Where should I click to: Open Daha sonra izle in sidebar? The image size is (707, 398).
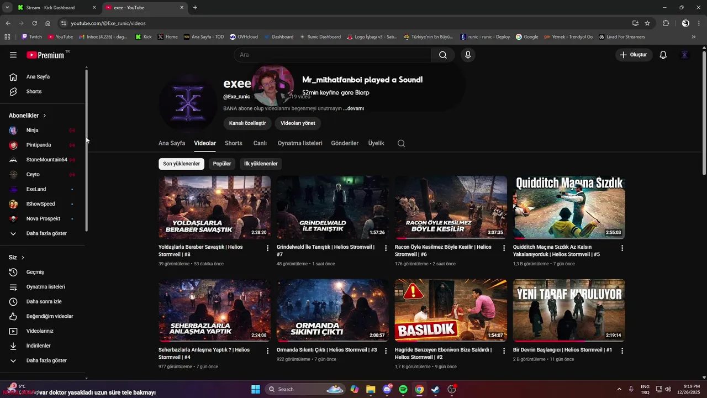pyautogui.click(x=44, y=301)
